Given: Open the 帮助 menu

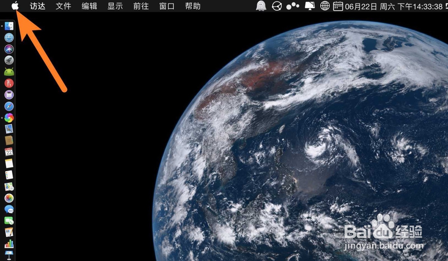Looking at the screenshot, I should tap(193, 6).
